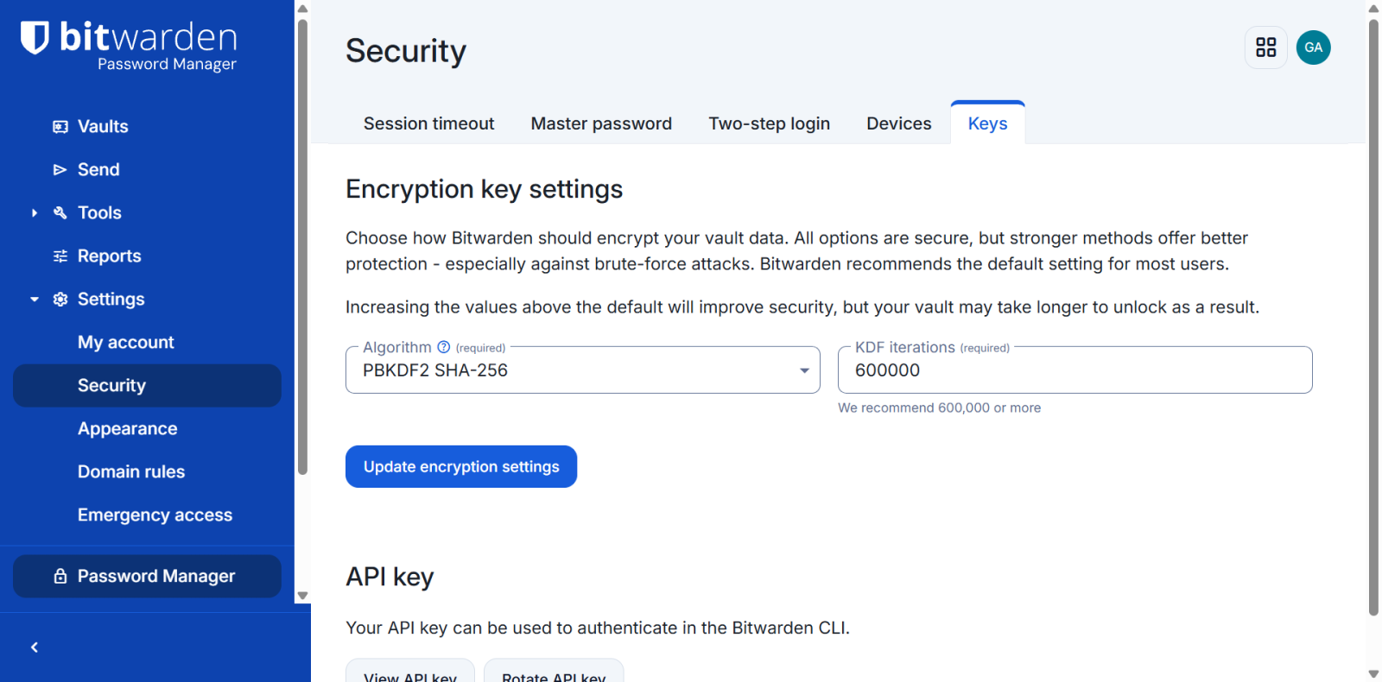Click the Algorithm help question icon
This screenshot has width=1382, height=682.
point(444,347)
